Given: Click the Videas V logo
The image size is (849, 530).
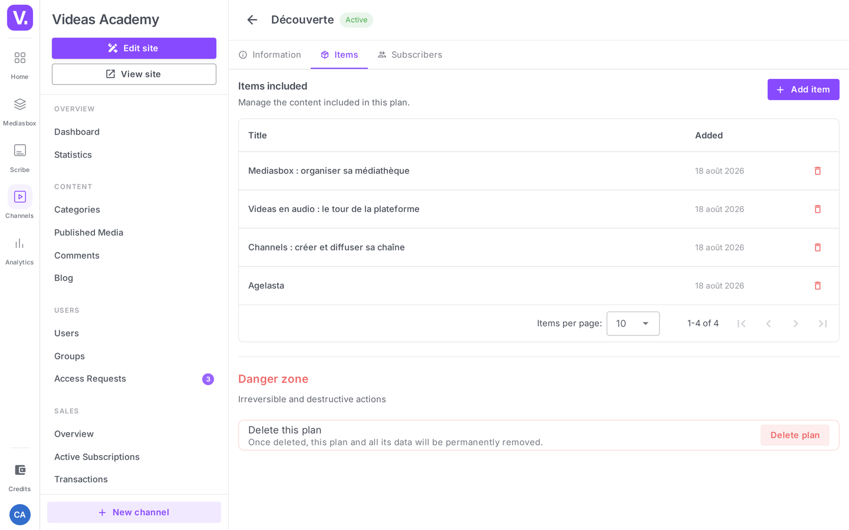Looking at the screenshot, I should pos(20,18).
